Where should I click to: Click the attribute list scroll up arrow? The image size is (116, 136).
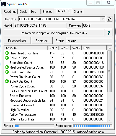[110, 48]
